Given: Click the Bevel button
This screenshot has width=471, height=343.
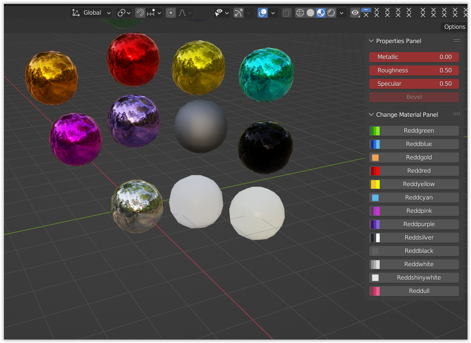Looking at the screenshot, I should tap(414, 97).
